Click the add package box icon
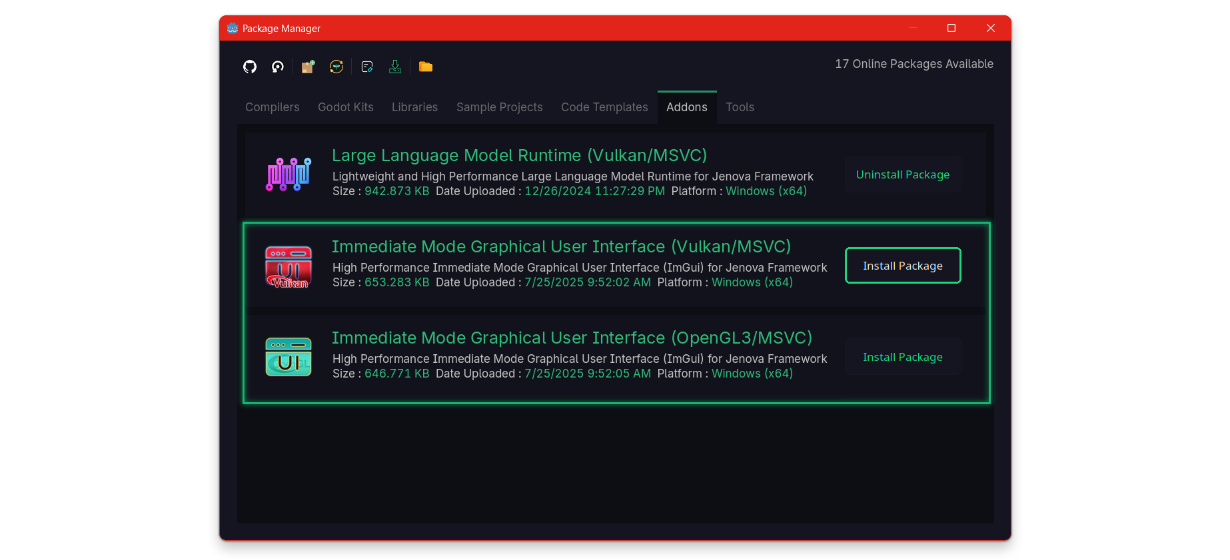Image resolution: width=1230 pixels, height=560 pixels. [x=308, y=67]
